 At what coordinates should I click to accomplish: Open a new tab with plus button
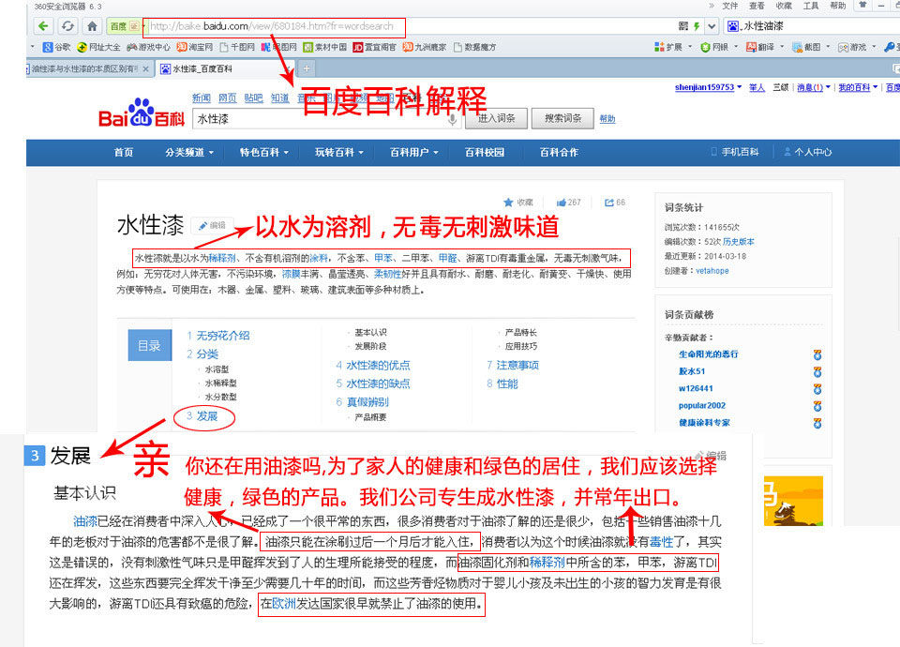tap(307, 68)
